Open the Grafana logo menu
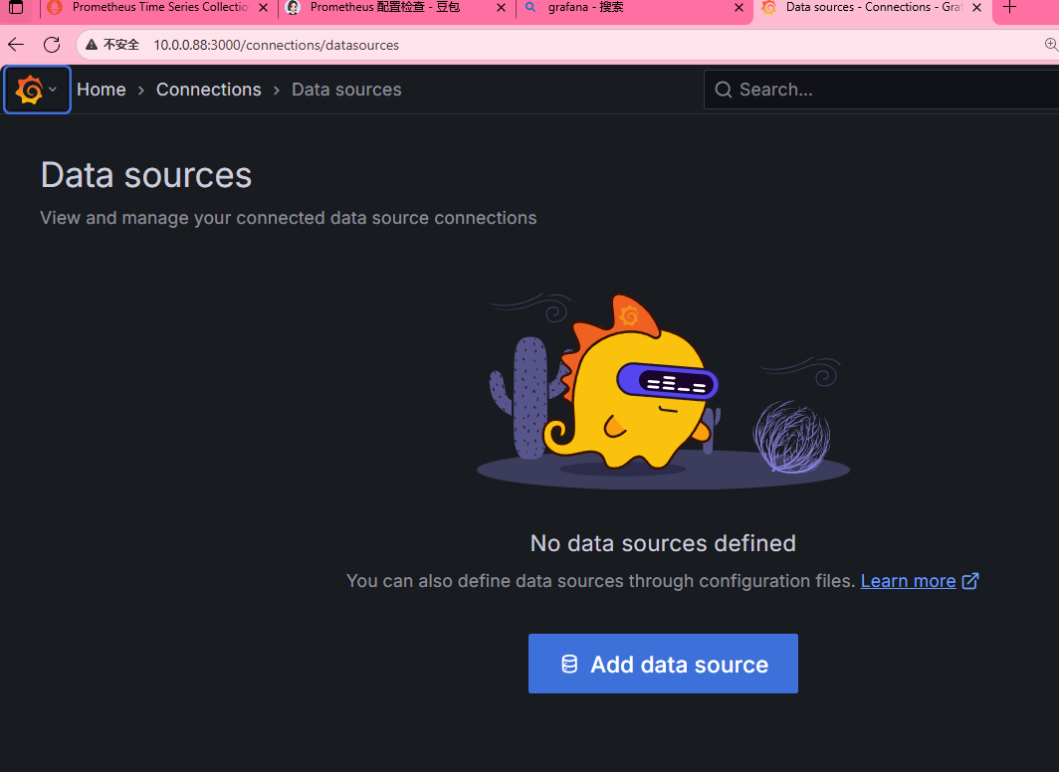1059x772 pixels. coord(37,90)
